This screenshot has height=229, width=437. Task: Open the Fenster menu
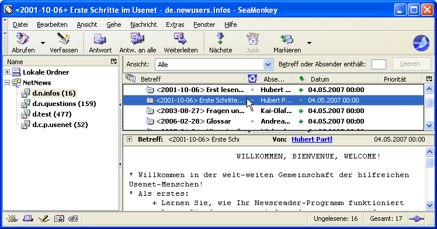[x=204, y=24]
